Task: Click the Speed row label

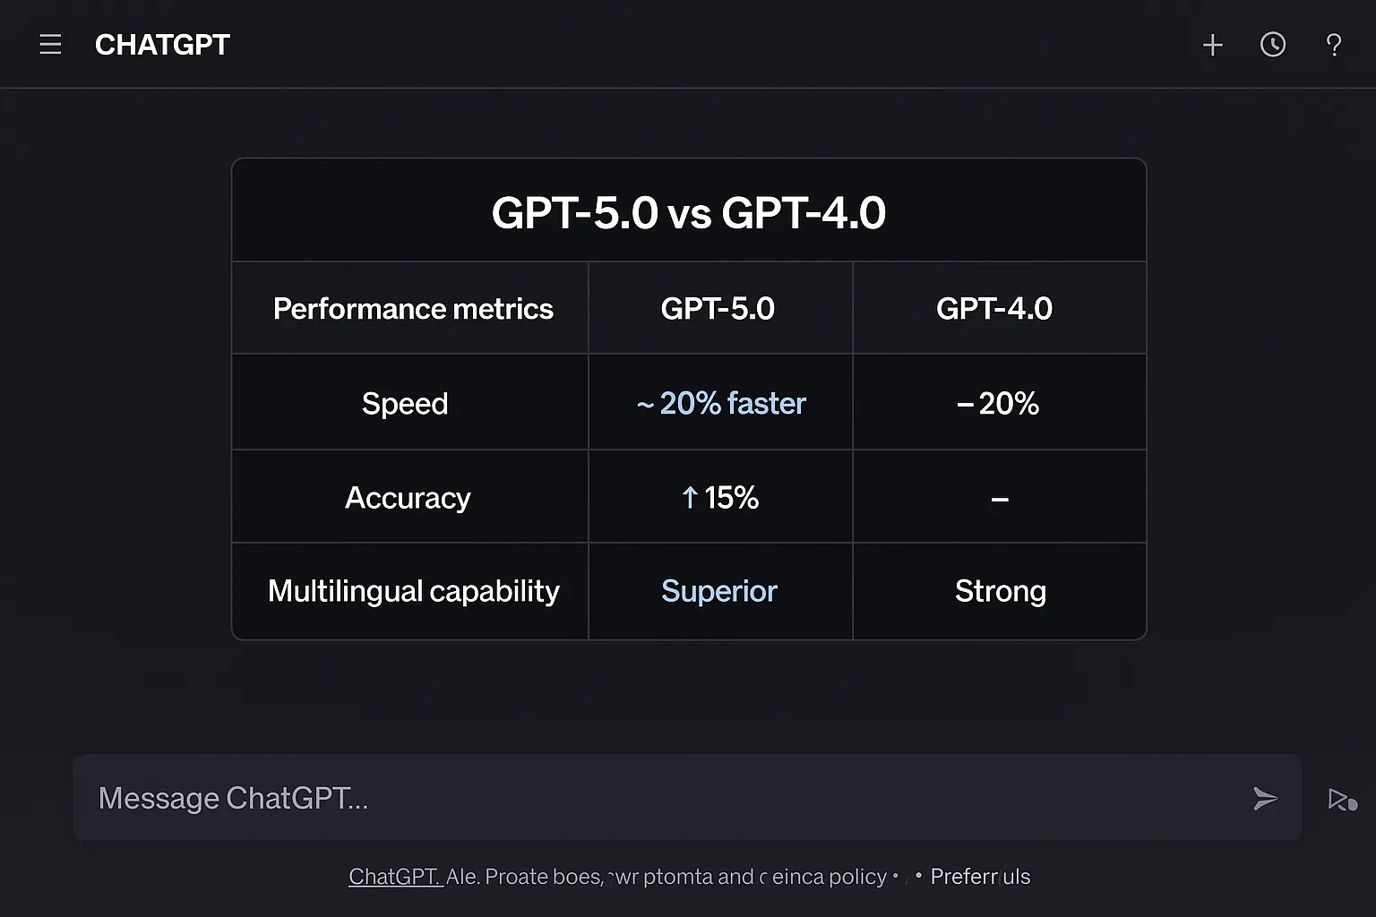Action: [405, 404]
